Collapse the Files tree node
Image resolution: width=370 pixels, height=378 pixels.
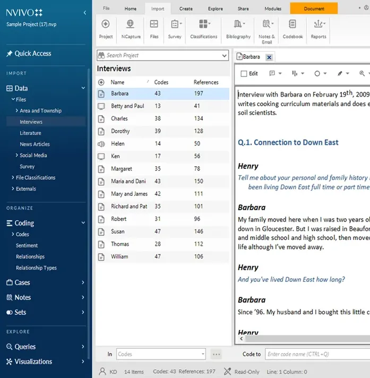click(x=13, y=99)
